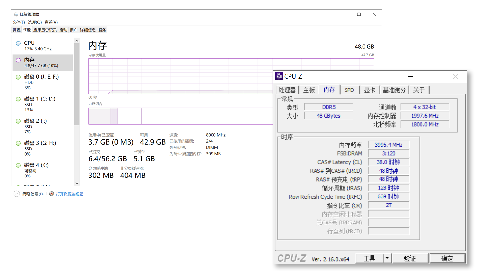Image resolution: width=483 pixels, height=276 pixels.
Task: Click the 验证 button in CPU-Z
Action: pyautogui.click(x=410, y=258)
